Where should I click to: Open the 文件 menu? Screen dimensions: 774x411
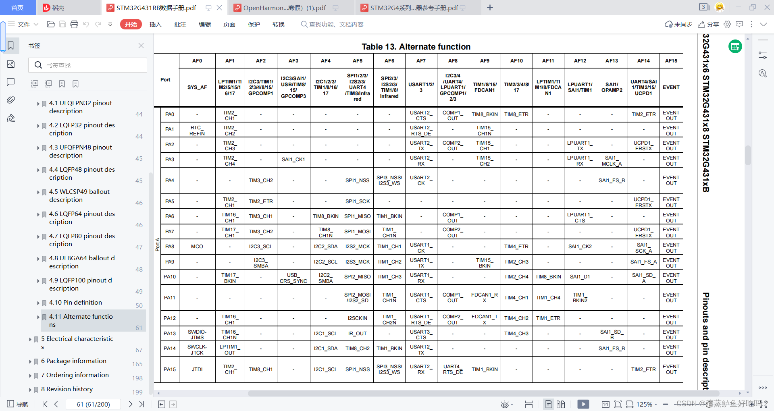[x=23, y=24]
